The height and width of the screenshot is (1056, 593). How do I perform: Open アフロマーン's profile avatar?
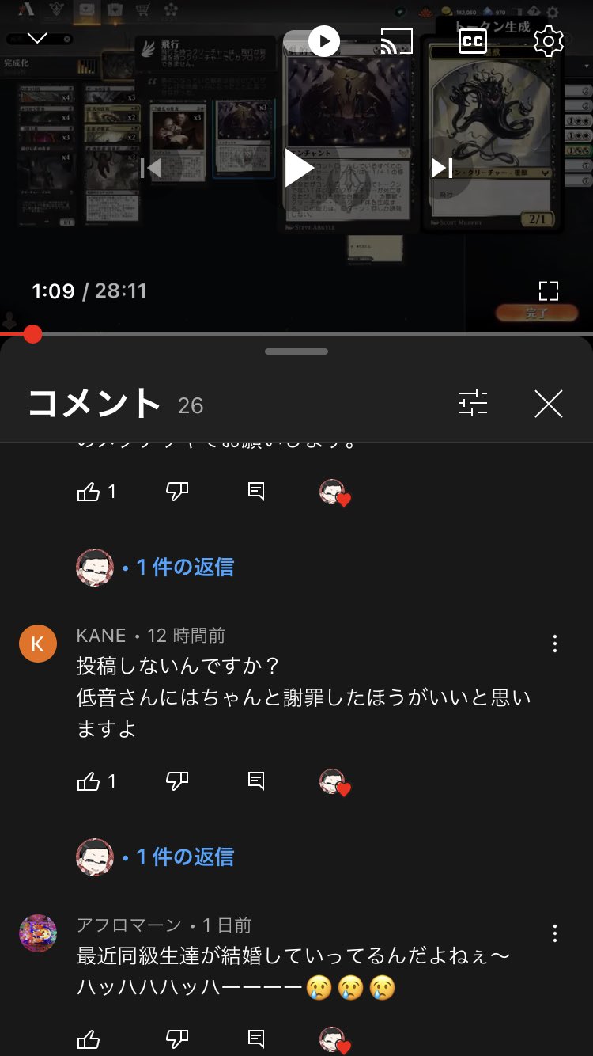[38, 933]
